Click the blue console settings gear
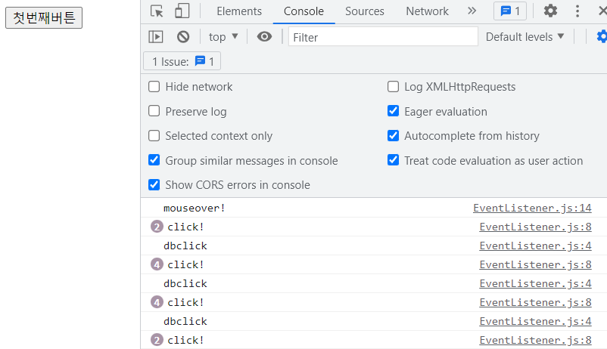Viewport: 607px width, 349px height. pos(602,37)
